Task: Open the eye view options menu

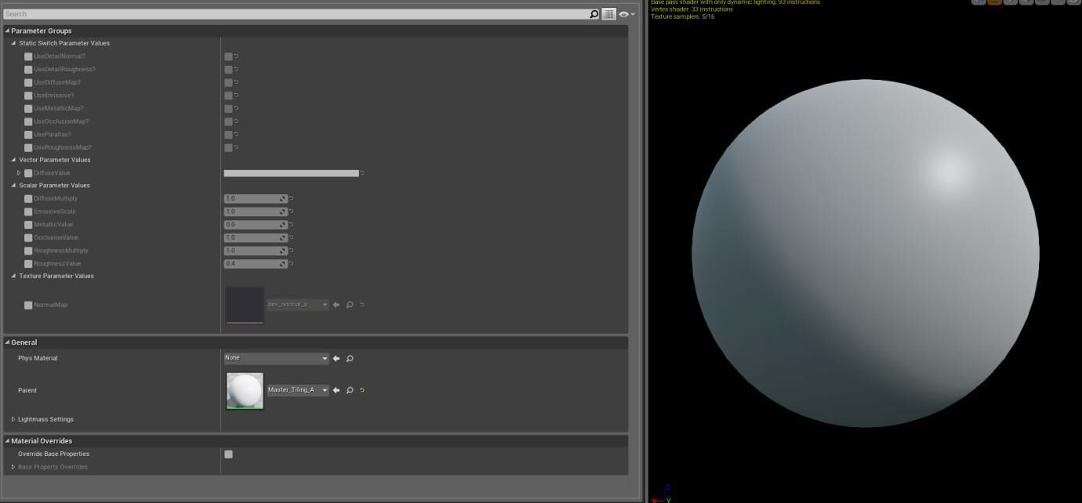Action: coord(626,14)
